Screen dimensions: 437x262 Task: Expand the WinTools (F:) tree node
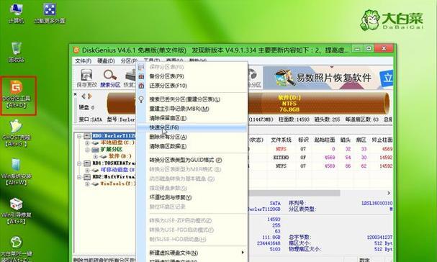(87, 184)
